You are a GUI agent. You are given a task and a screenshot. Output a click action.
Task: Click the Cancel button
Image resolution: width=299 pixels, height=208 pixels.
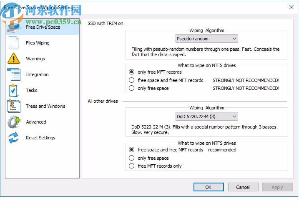tap(243, 187)
